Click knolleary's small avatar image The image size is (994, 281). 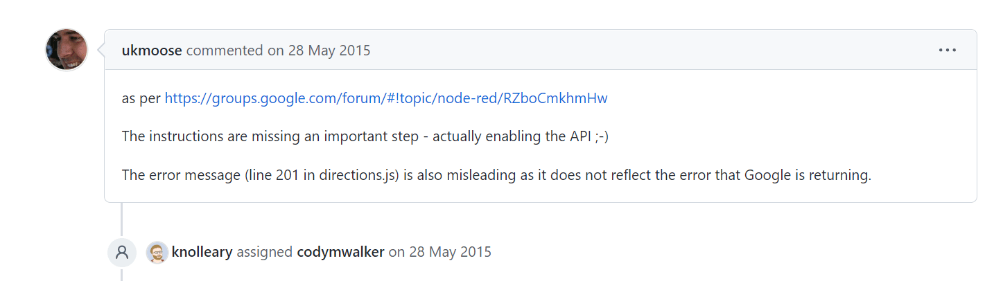click(157, 252)
